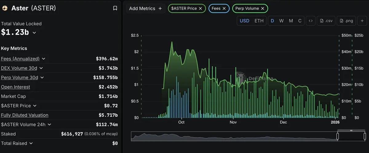This screenshot has width=369, height=153.
Task: Select daily D interval toggle
Action: (272, 21)
